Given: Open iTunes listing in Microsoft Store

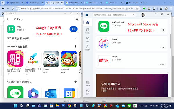Looking at the screenshot, I should point(132,43).
